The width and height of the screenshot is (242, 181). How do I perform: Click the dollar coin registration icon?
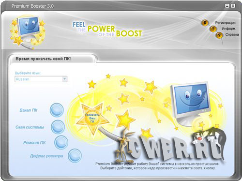click(205, 23)
